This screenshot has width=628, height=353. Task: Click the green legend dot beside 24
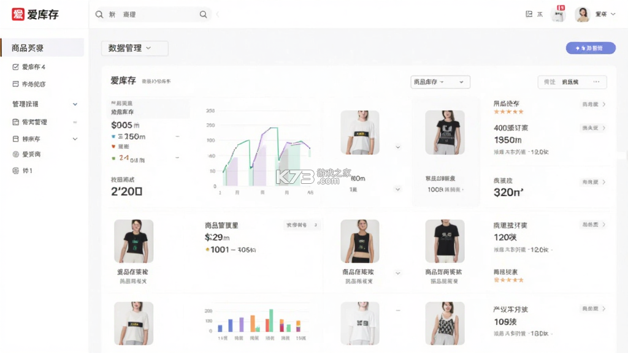(x=113, y=158)
